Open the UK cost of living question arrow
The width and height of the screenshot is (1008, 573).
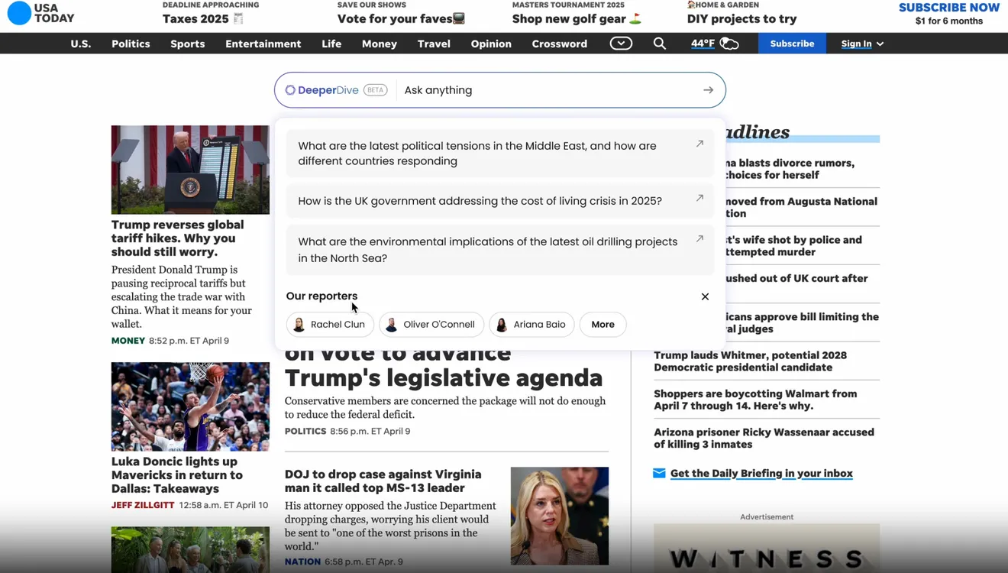[x=699, y=198]
